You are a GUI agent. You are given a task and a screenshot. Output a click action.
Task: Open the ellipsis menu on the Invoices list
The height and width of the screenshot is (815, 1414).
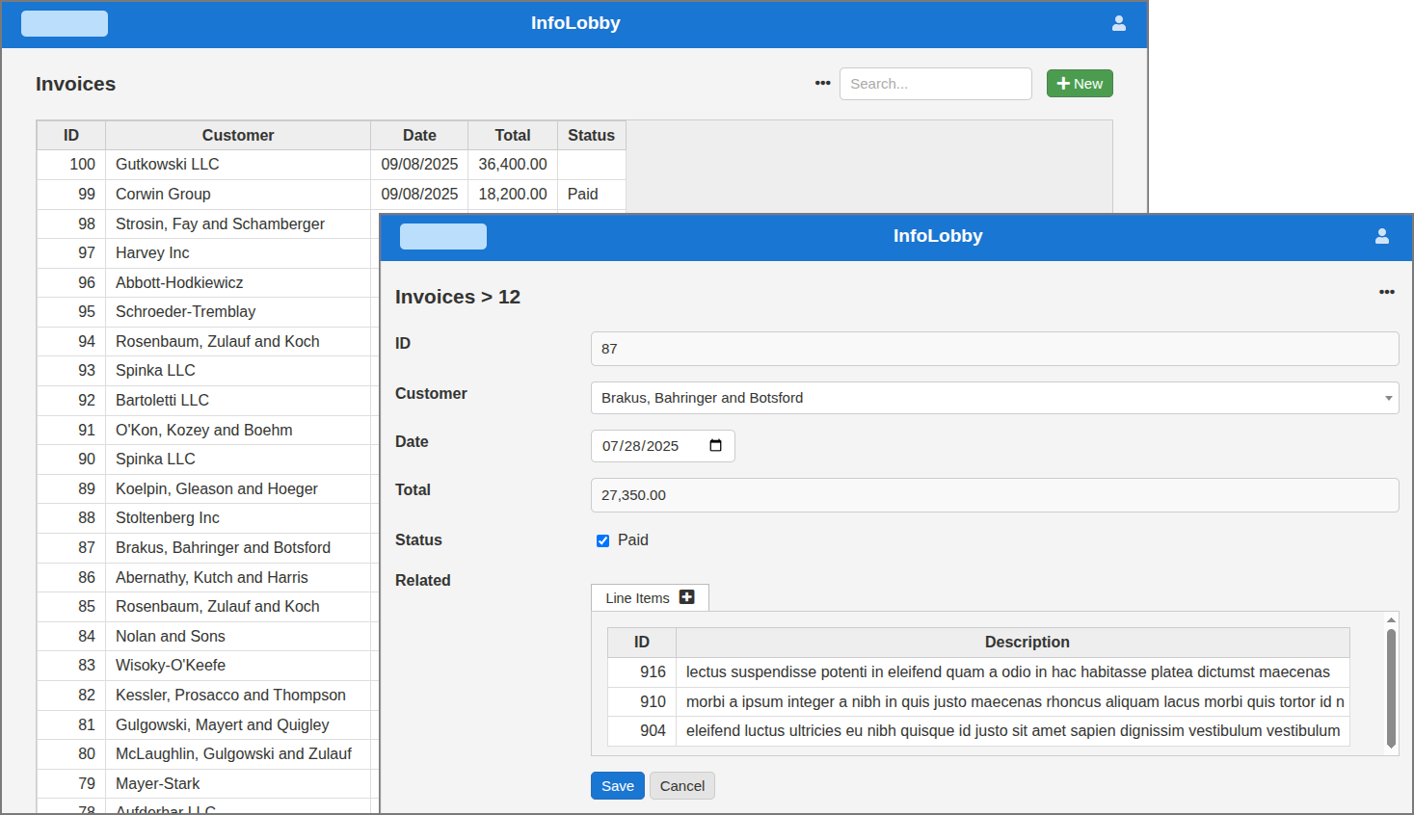point(821,83)
